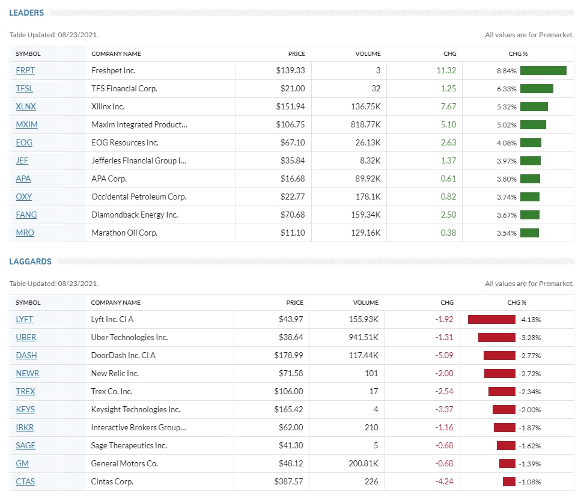Select the Interactive Brokers Group... name
Image resolution: width=581 pixels, height=497 pixels.
[x=139, y=427]
